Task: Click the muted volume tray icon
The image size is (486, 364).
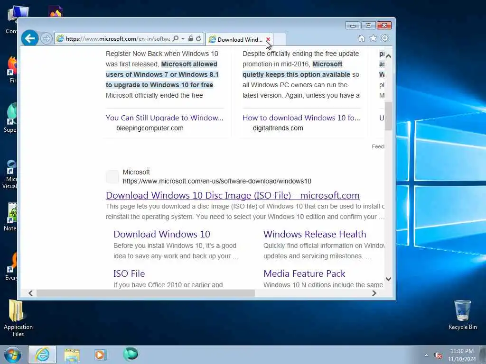Action: click(438, 355)
